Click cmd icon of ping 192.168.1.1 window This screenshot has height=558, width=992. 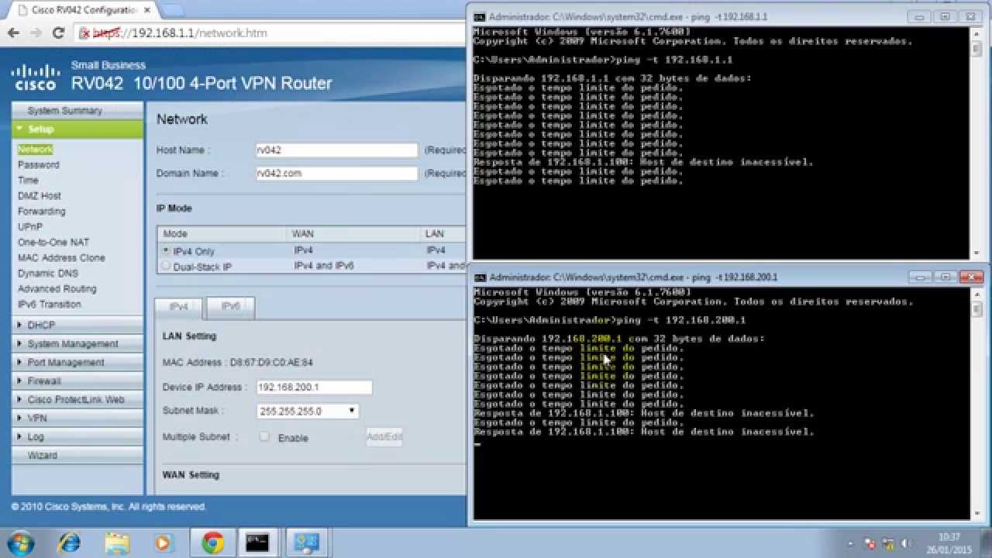[x=480, y=16]
